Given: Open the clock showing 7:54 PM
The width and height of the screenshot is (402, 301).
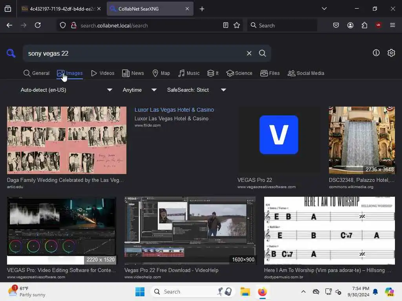Looking at the screenshot, I should tap(358, 292).
